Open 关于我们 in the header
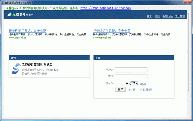The width and height of the screenshot is (193, 121). coord(180,16)
